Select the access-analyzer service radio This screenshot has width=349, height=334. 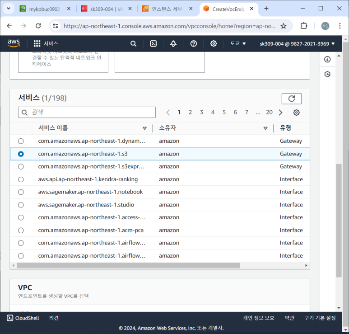click(x=21, y=217)
